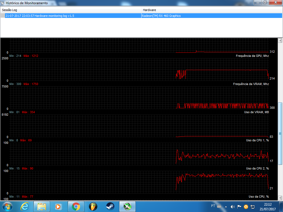Click the Avast orange tray icon
Viewport: 283px width, 212px height.
pyautogui.click(x=246, y=206)
